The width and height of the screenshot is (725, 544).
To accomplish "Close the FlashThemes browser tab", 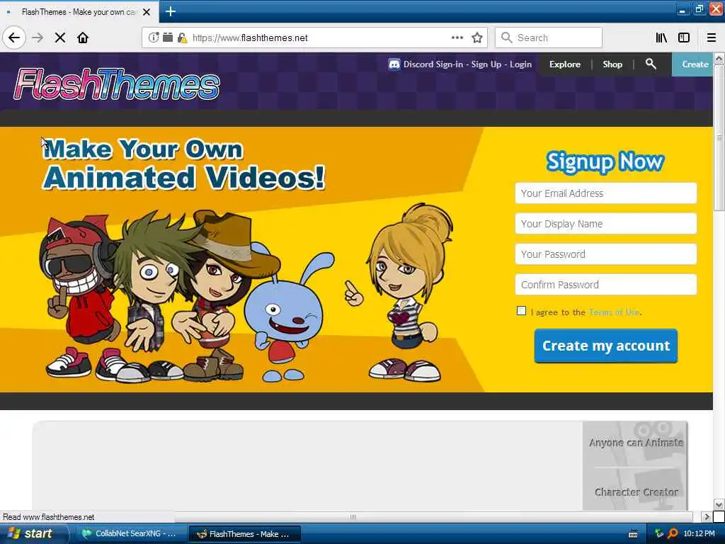I will [147, 12].
